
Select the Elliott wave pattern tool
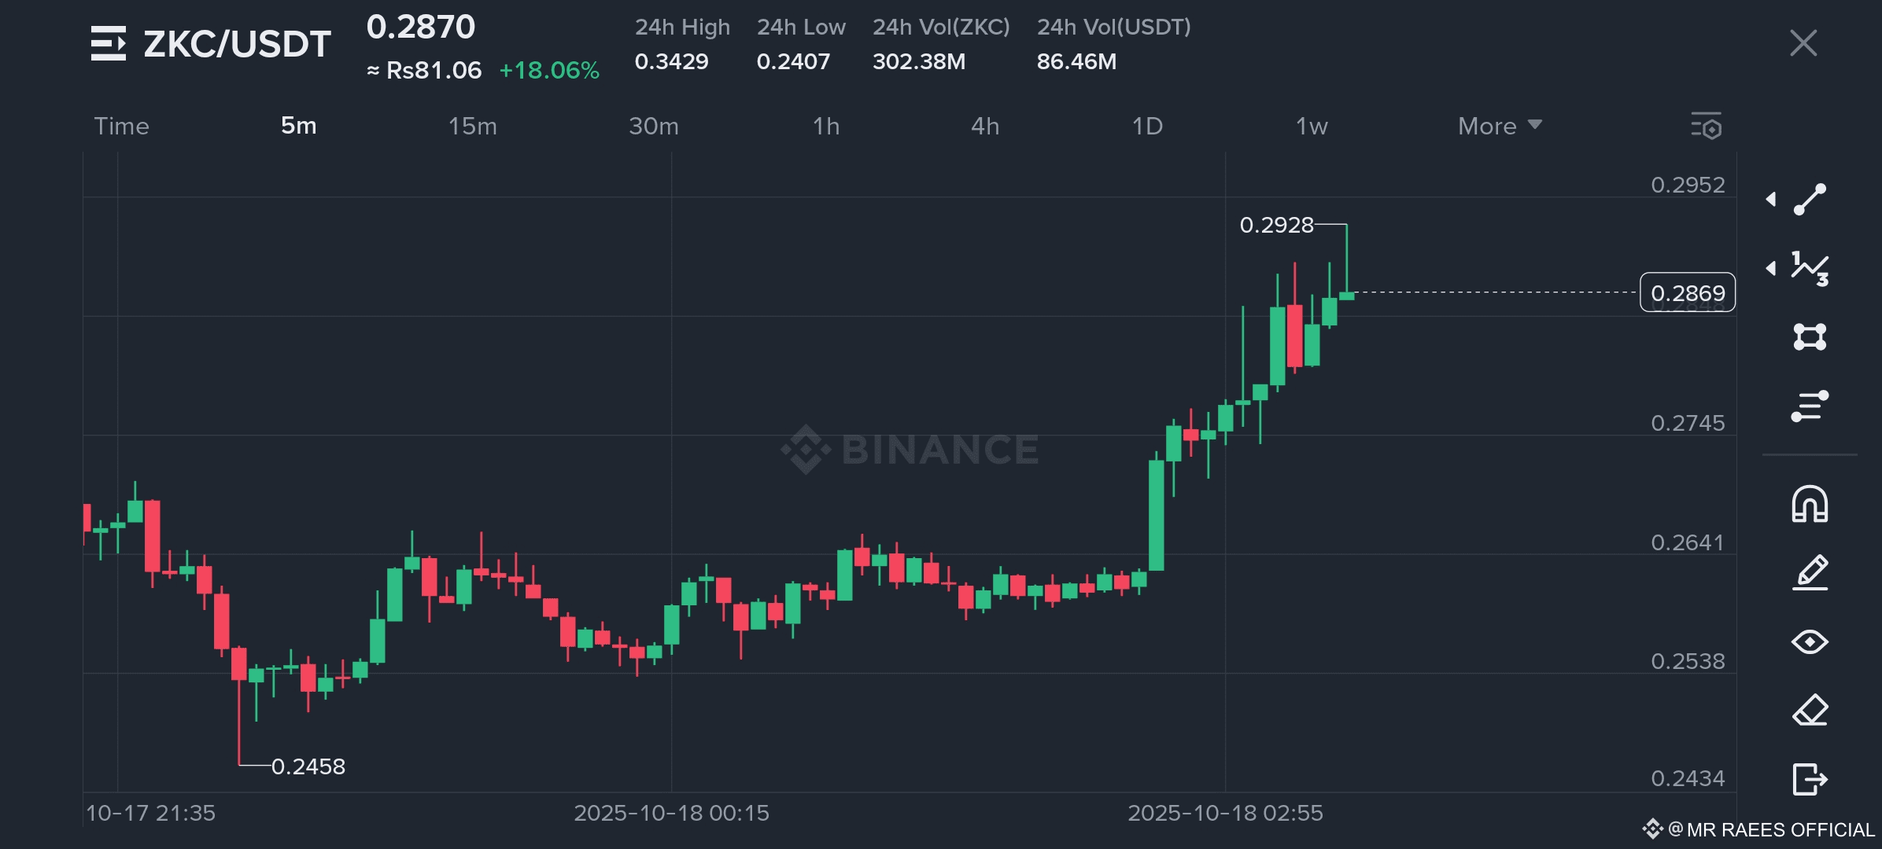[x=1810, y=268]
